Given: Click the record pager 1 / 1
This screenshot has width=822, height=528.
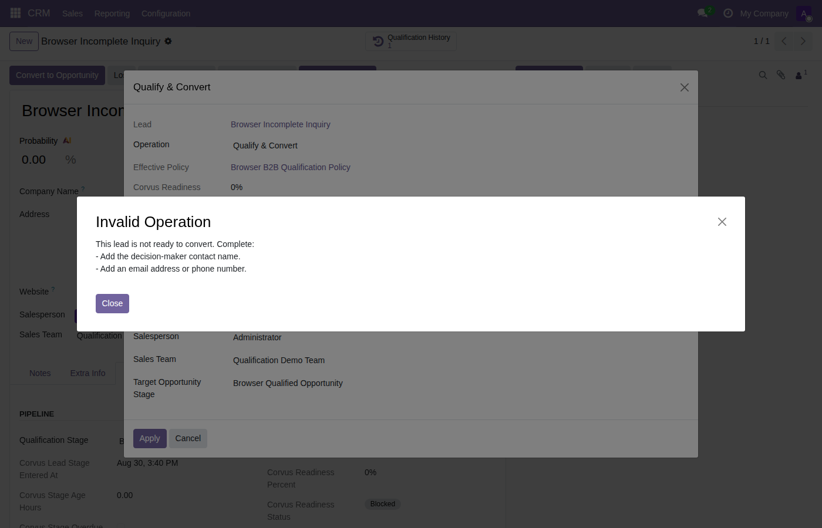Looking at the screenshot, I should pyautogui.click(x=762, y=41).
